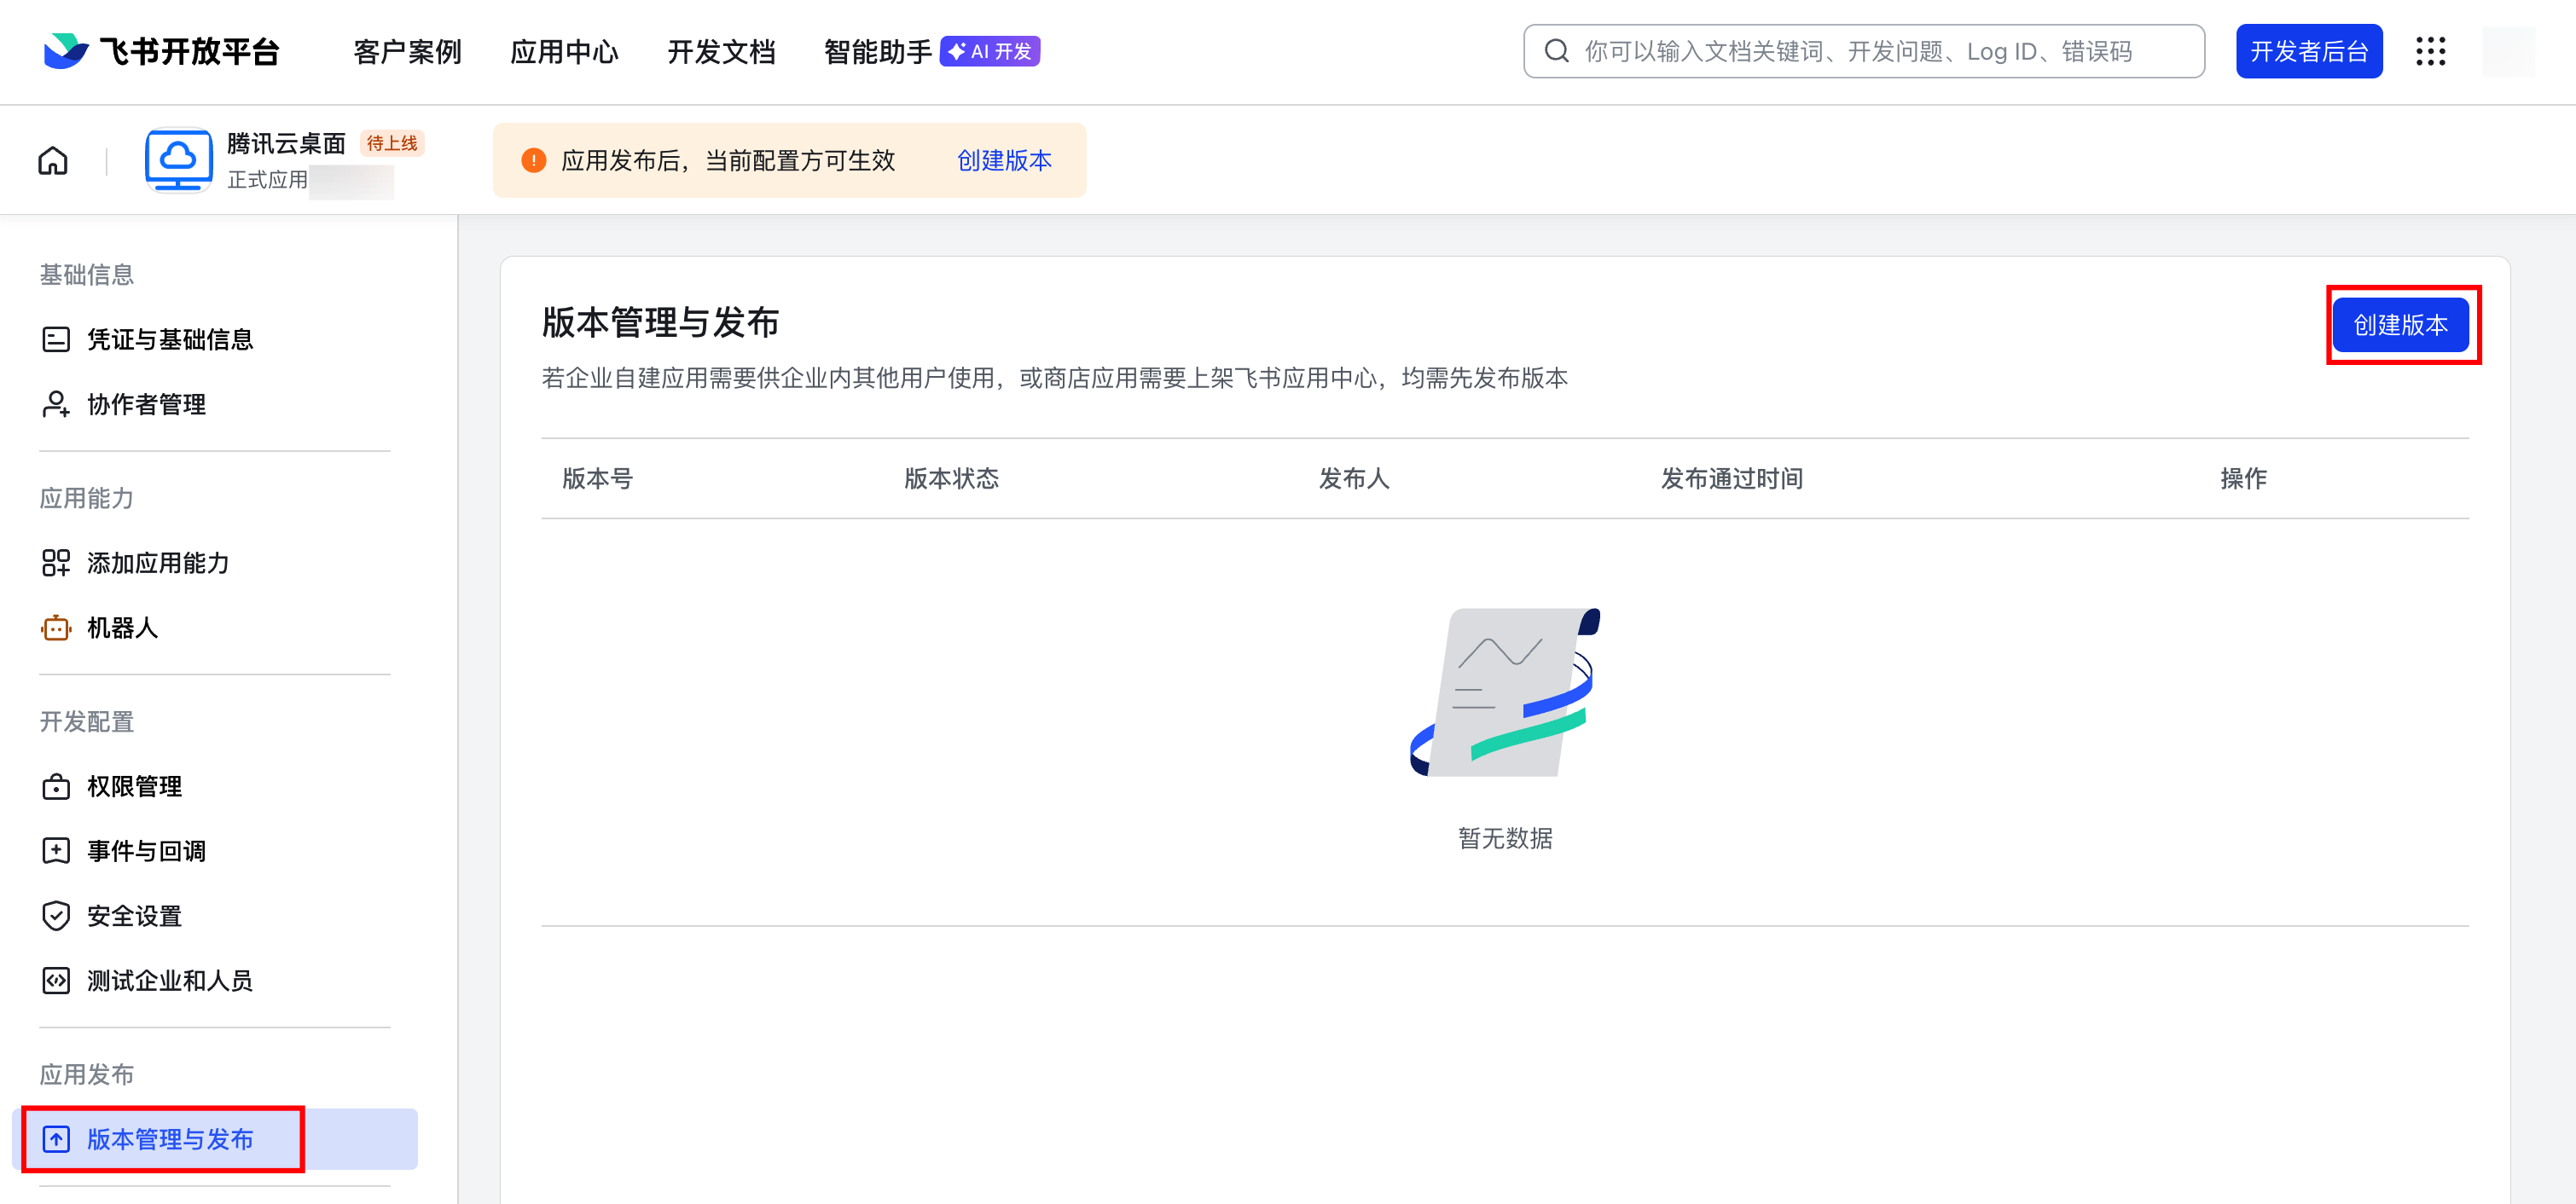Open 开发文档 in top navigation
This screenshot has height=1204, width=2576.
point(721,51)
